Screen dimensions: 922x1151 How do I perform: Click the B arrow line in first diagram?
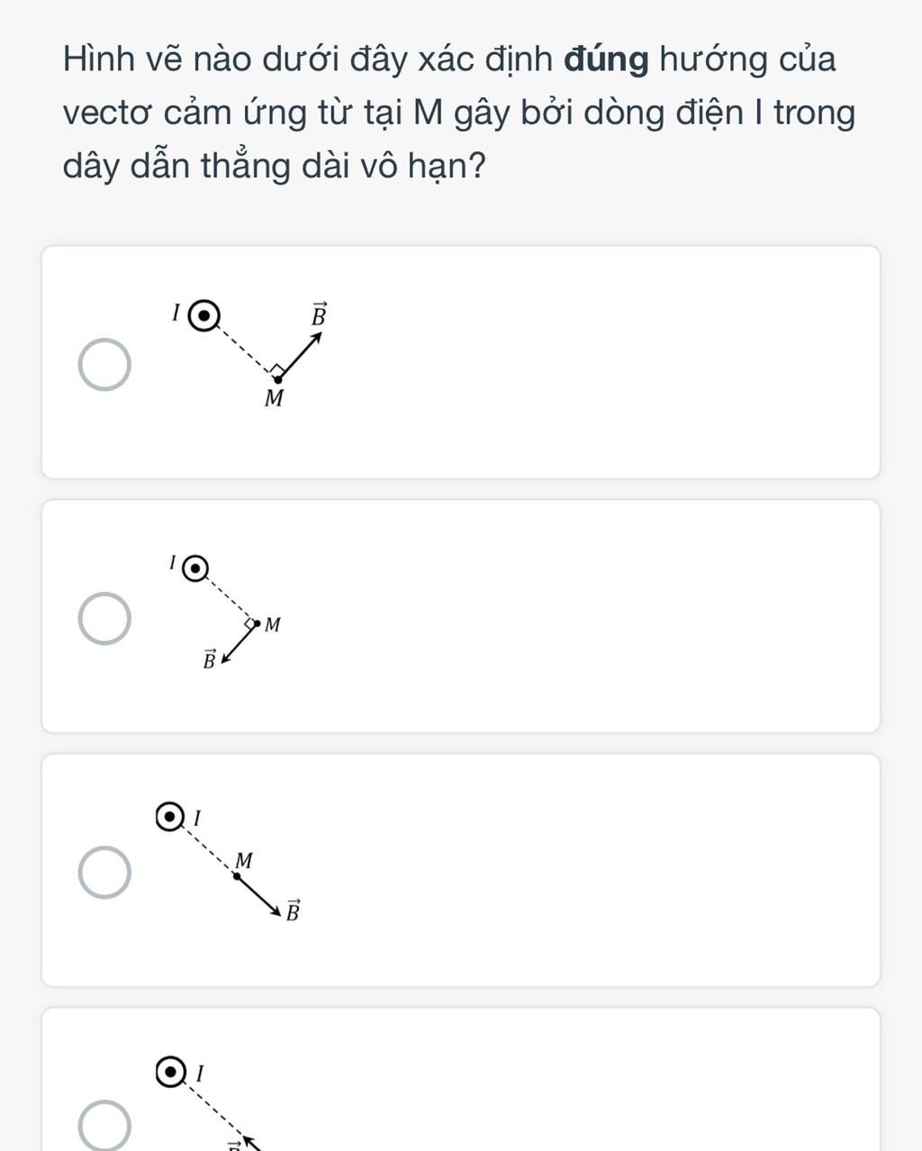pos(300,356)
